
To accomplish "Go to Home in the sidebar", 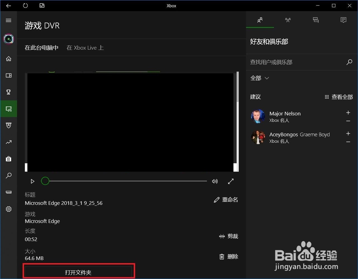I will (9, 59).
